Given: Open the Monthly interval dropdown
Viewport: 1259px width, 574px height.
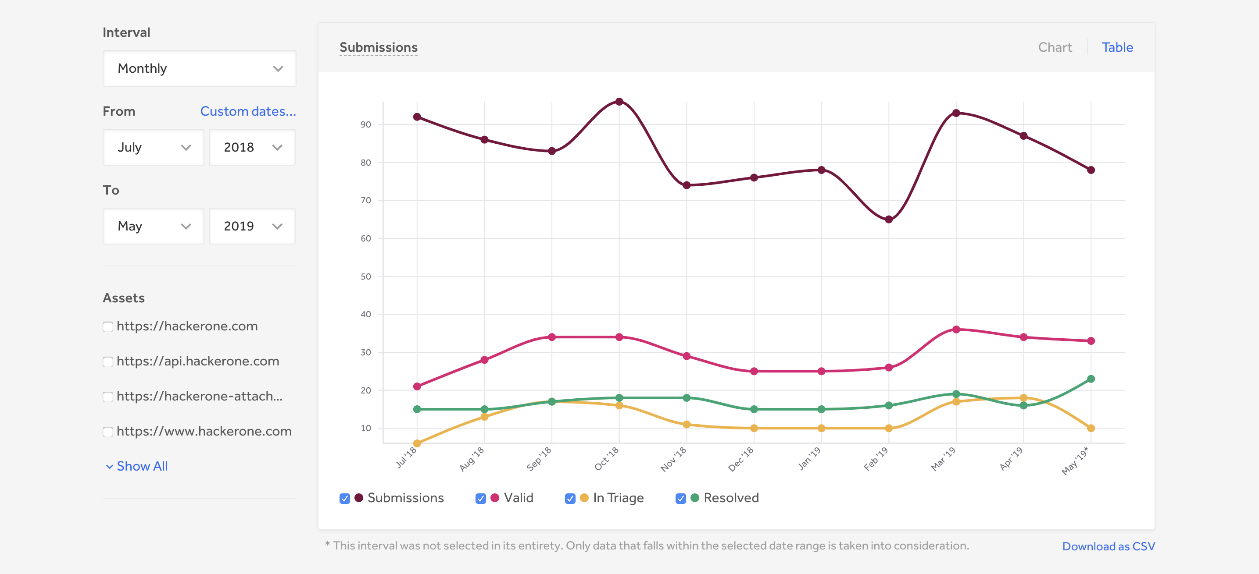Looking at the screenshot, I should click(199, 68).
